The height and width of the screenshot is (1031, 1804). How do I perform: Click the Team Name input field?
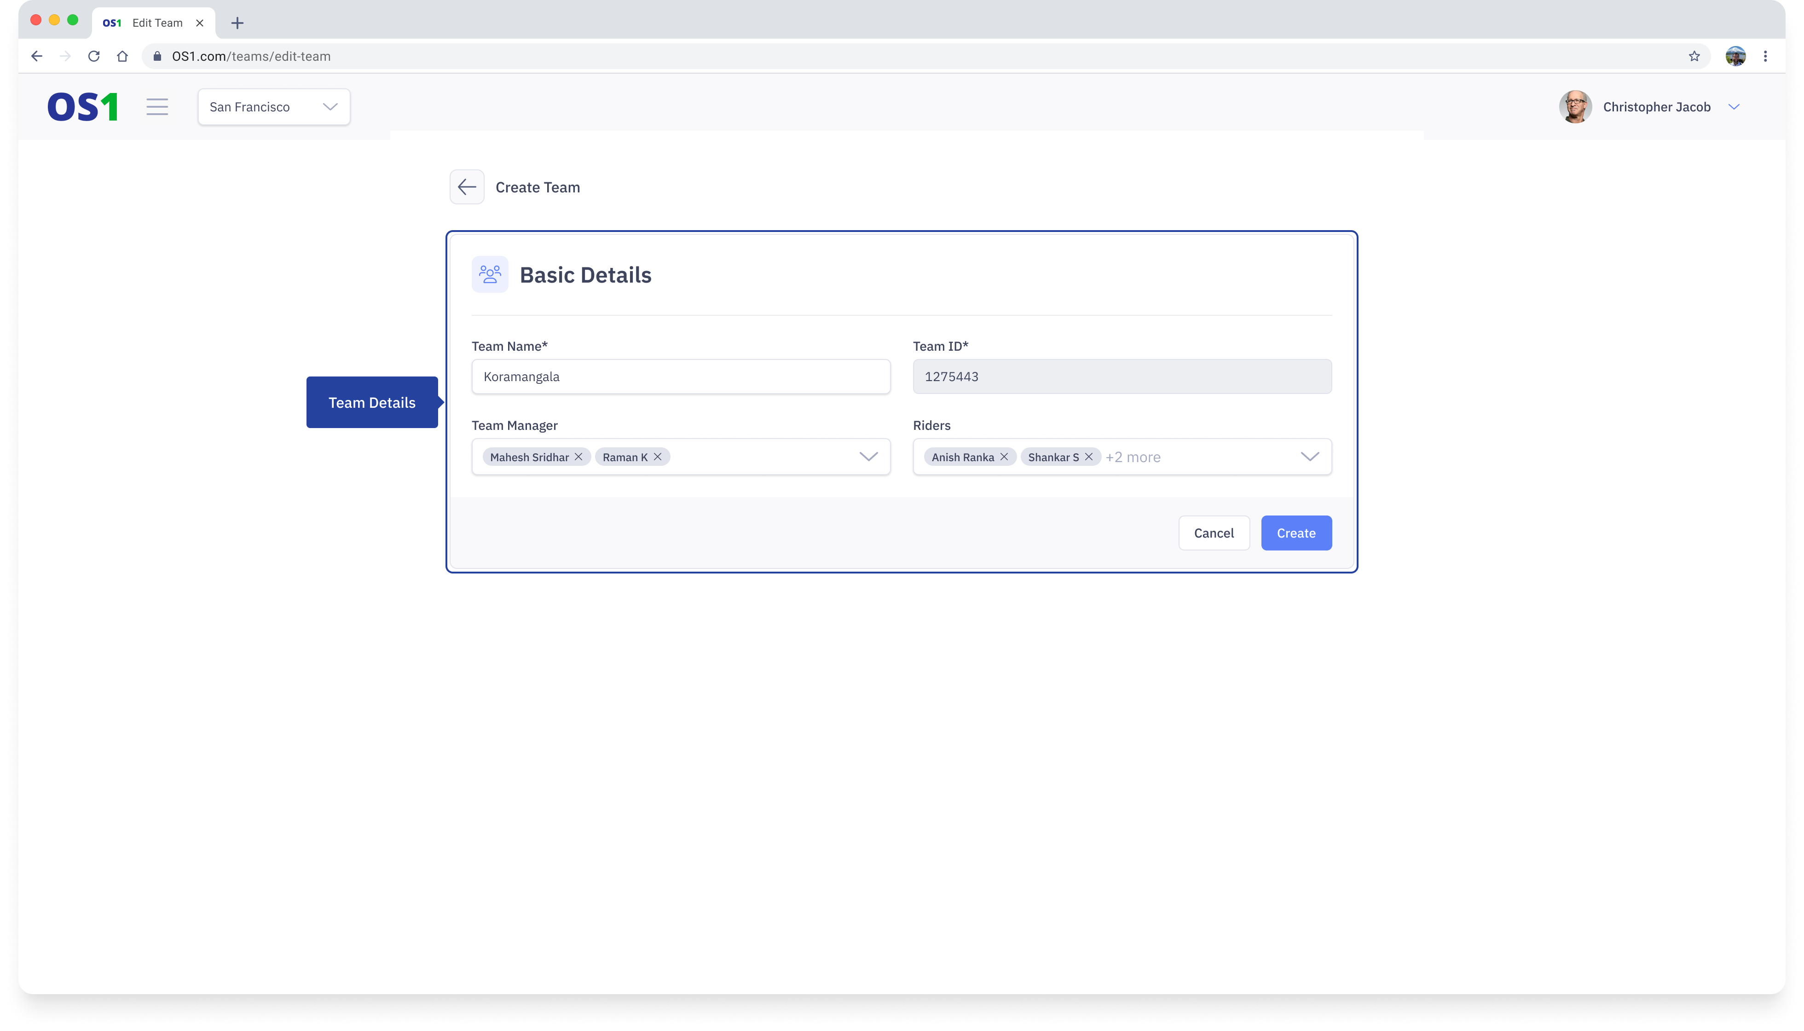(x=680, y=376)
